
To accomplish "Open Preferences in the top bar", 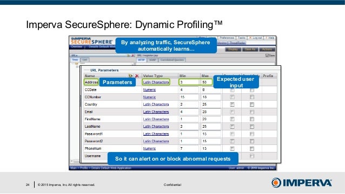I will tap(227, 38).
